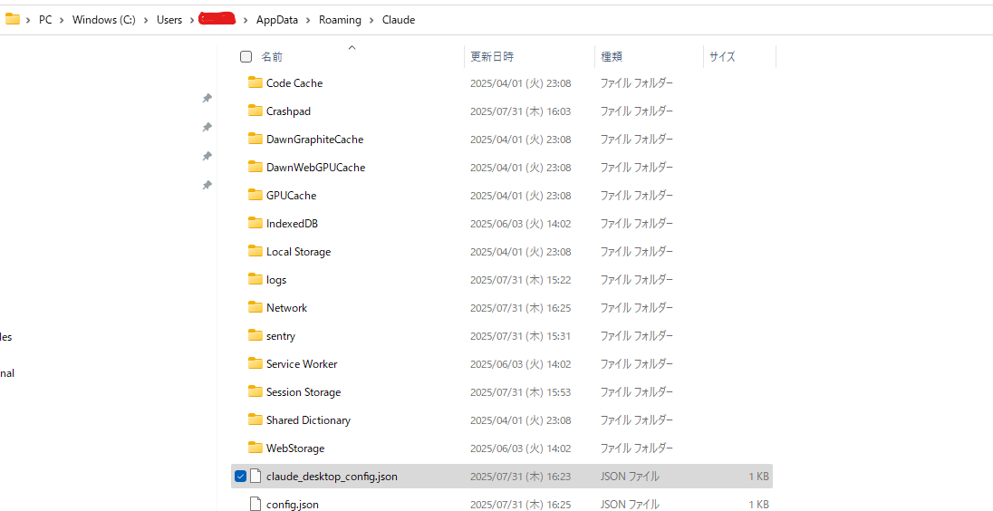
Task: Expand the chevron after Windows (C:)
Action: coord(146,20)
